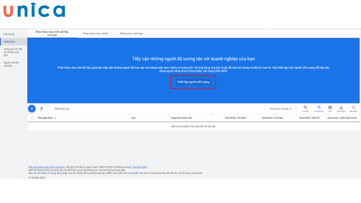
Task: Select 'Phân khúc dựa trên dữ liệu của bạn' tab
Action: pyautogui.click(x=52, y=33)
